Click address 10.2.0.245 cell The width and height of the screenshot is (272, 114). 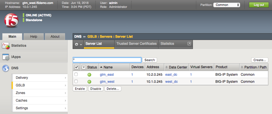tap(154, 75)
